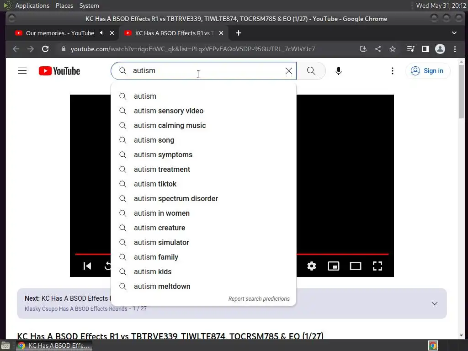The height and width of the screenshot is (351, 468).
Task: Choose "autism family" suggestion
Action: [x=203, y=257]
